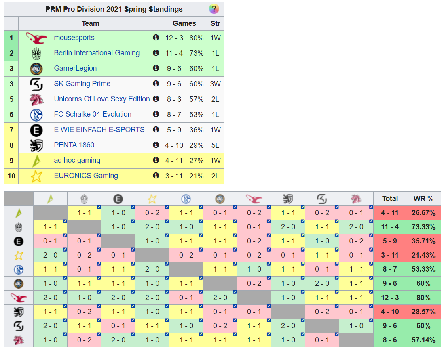The height and width of the screenshot is (348, 444).
Task: Open info icon for PENTA 1860
Action: pyautogui.click(x=156, y=145)
